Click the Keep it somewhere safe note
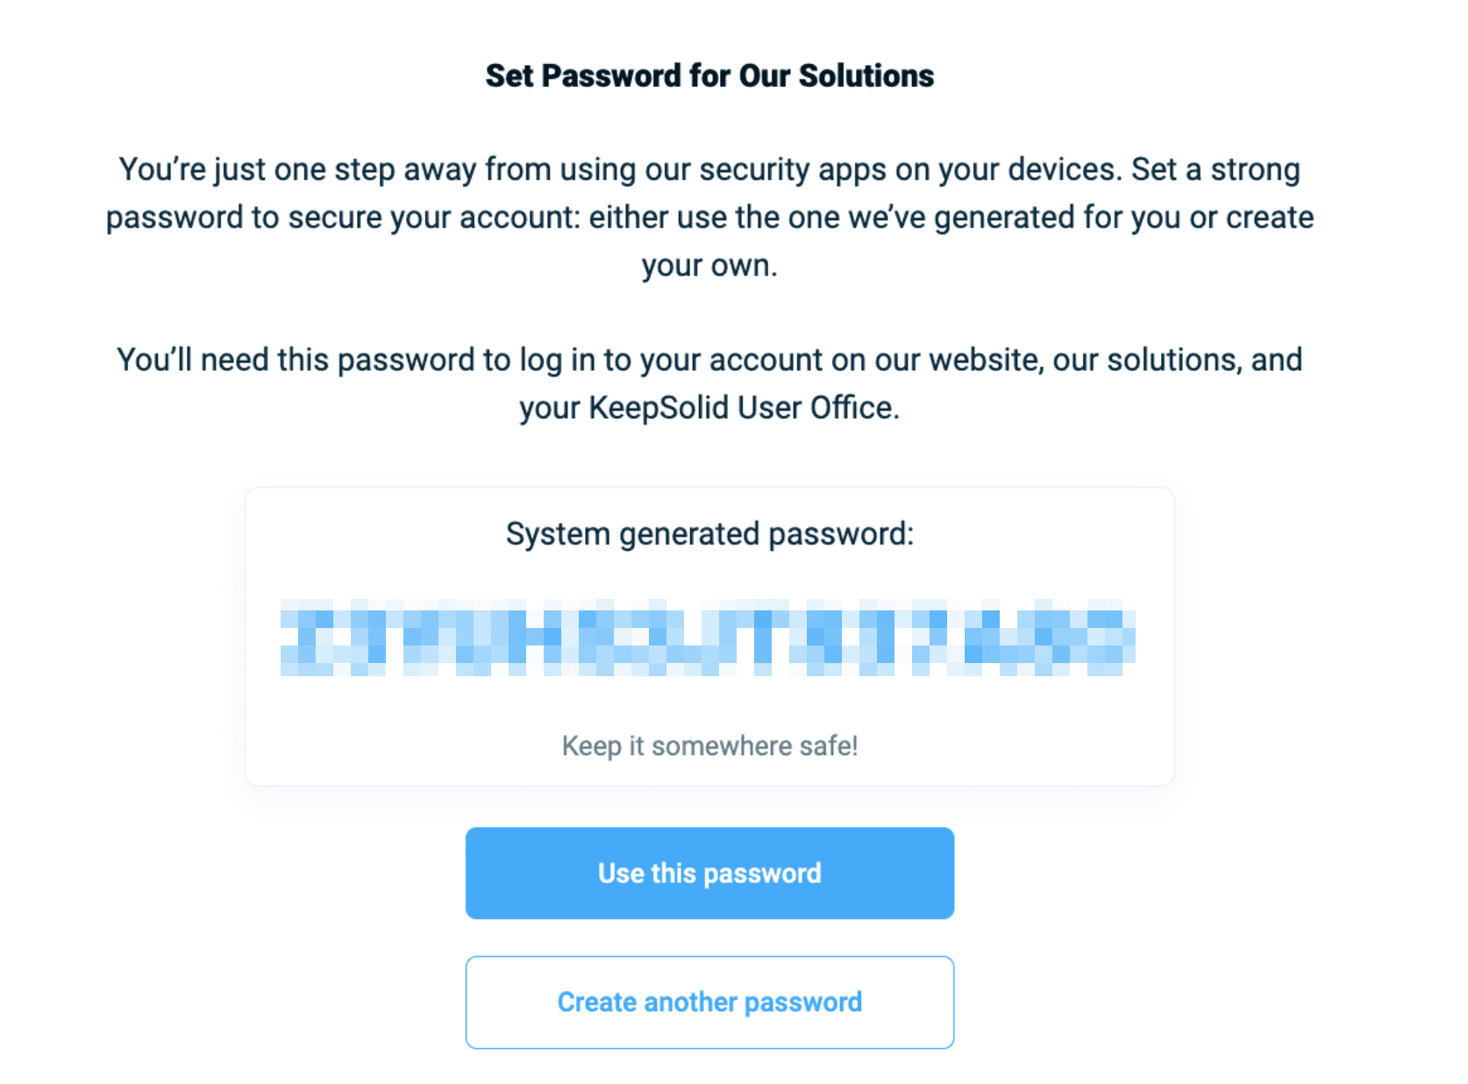Viewport: 1468px width, 1084px height. [x=709, y=746]
